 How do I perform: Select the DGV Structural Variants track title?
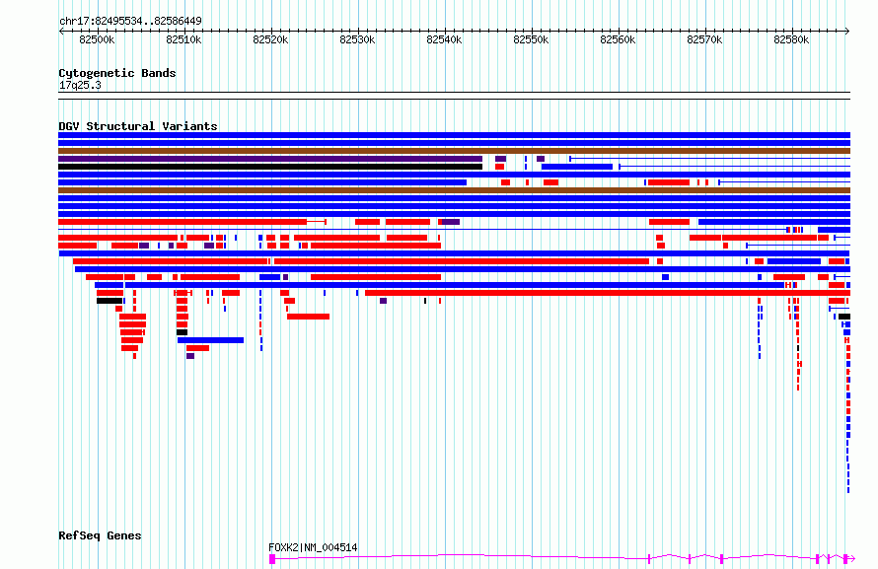pos(138,126)
